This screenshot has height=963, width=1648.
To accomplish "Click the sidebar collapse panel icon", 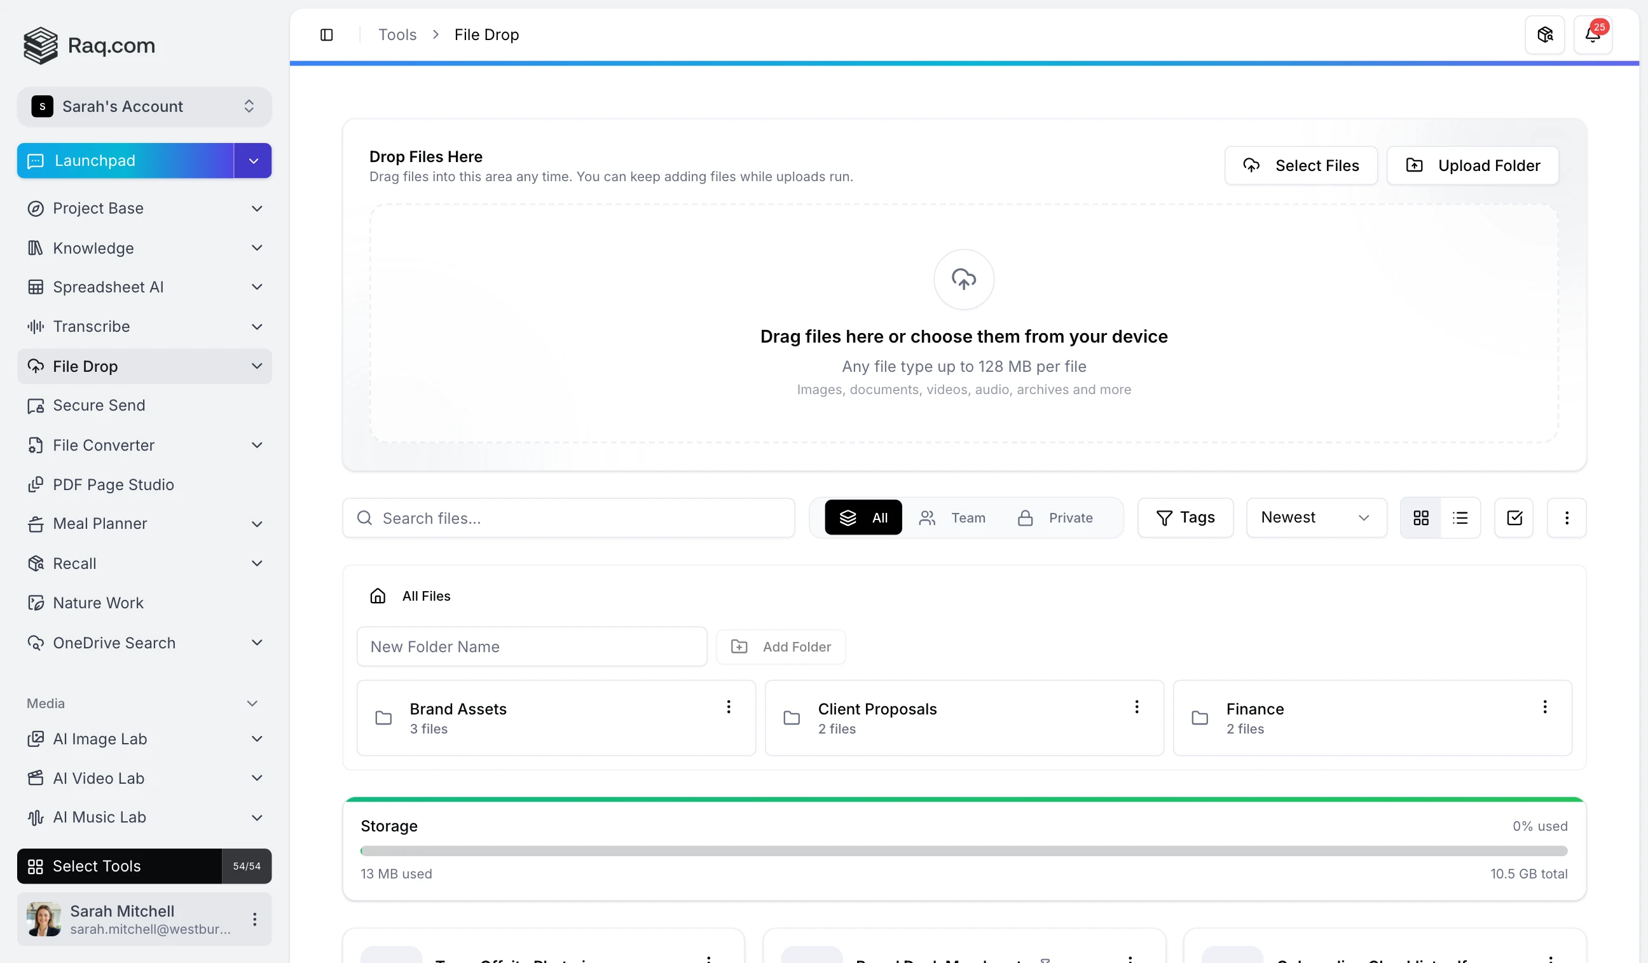I will pos(326,35).
